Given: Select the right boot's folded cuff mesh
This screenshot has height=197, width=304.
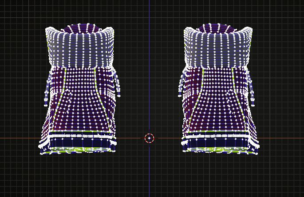Looking at the screenshot, I should [x=218, y=47].
